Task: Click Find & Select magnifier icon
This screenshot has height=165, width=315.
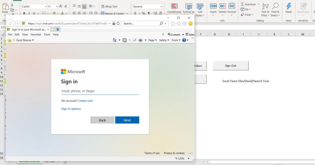Action: pos(275,6)
